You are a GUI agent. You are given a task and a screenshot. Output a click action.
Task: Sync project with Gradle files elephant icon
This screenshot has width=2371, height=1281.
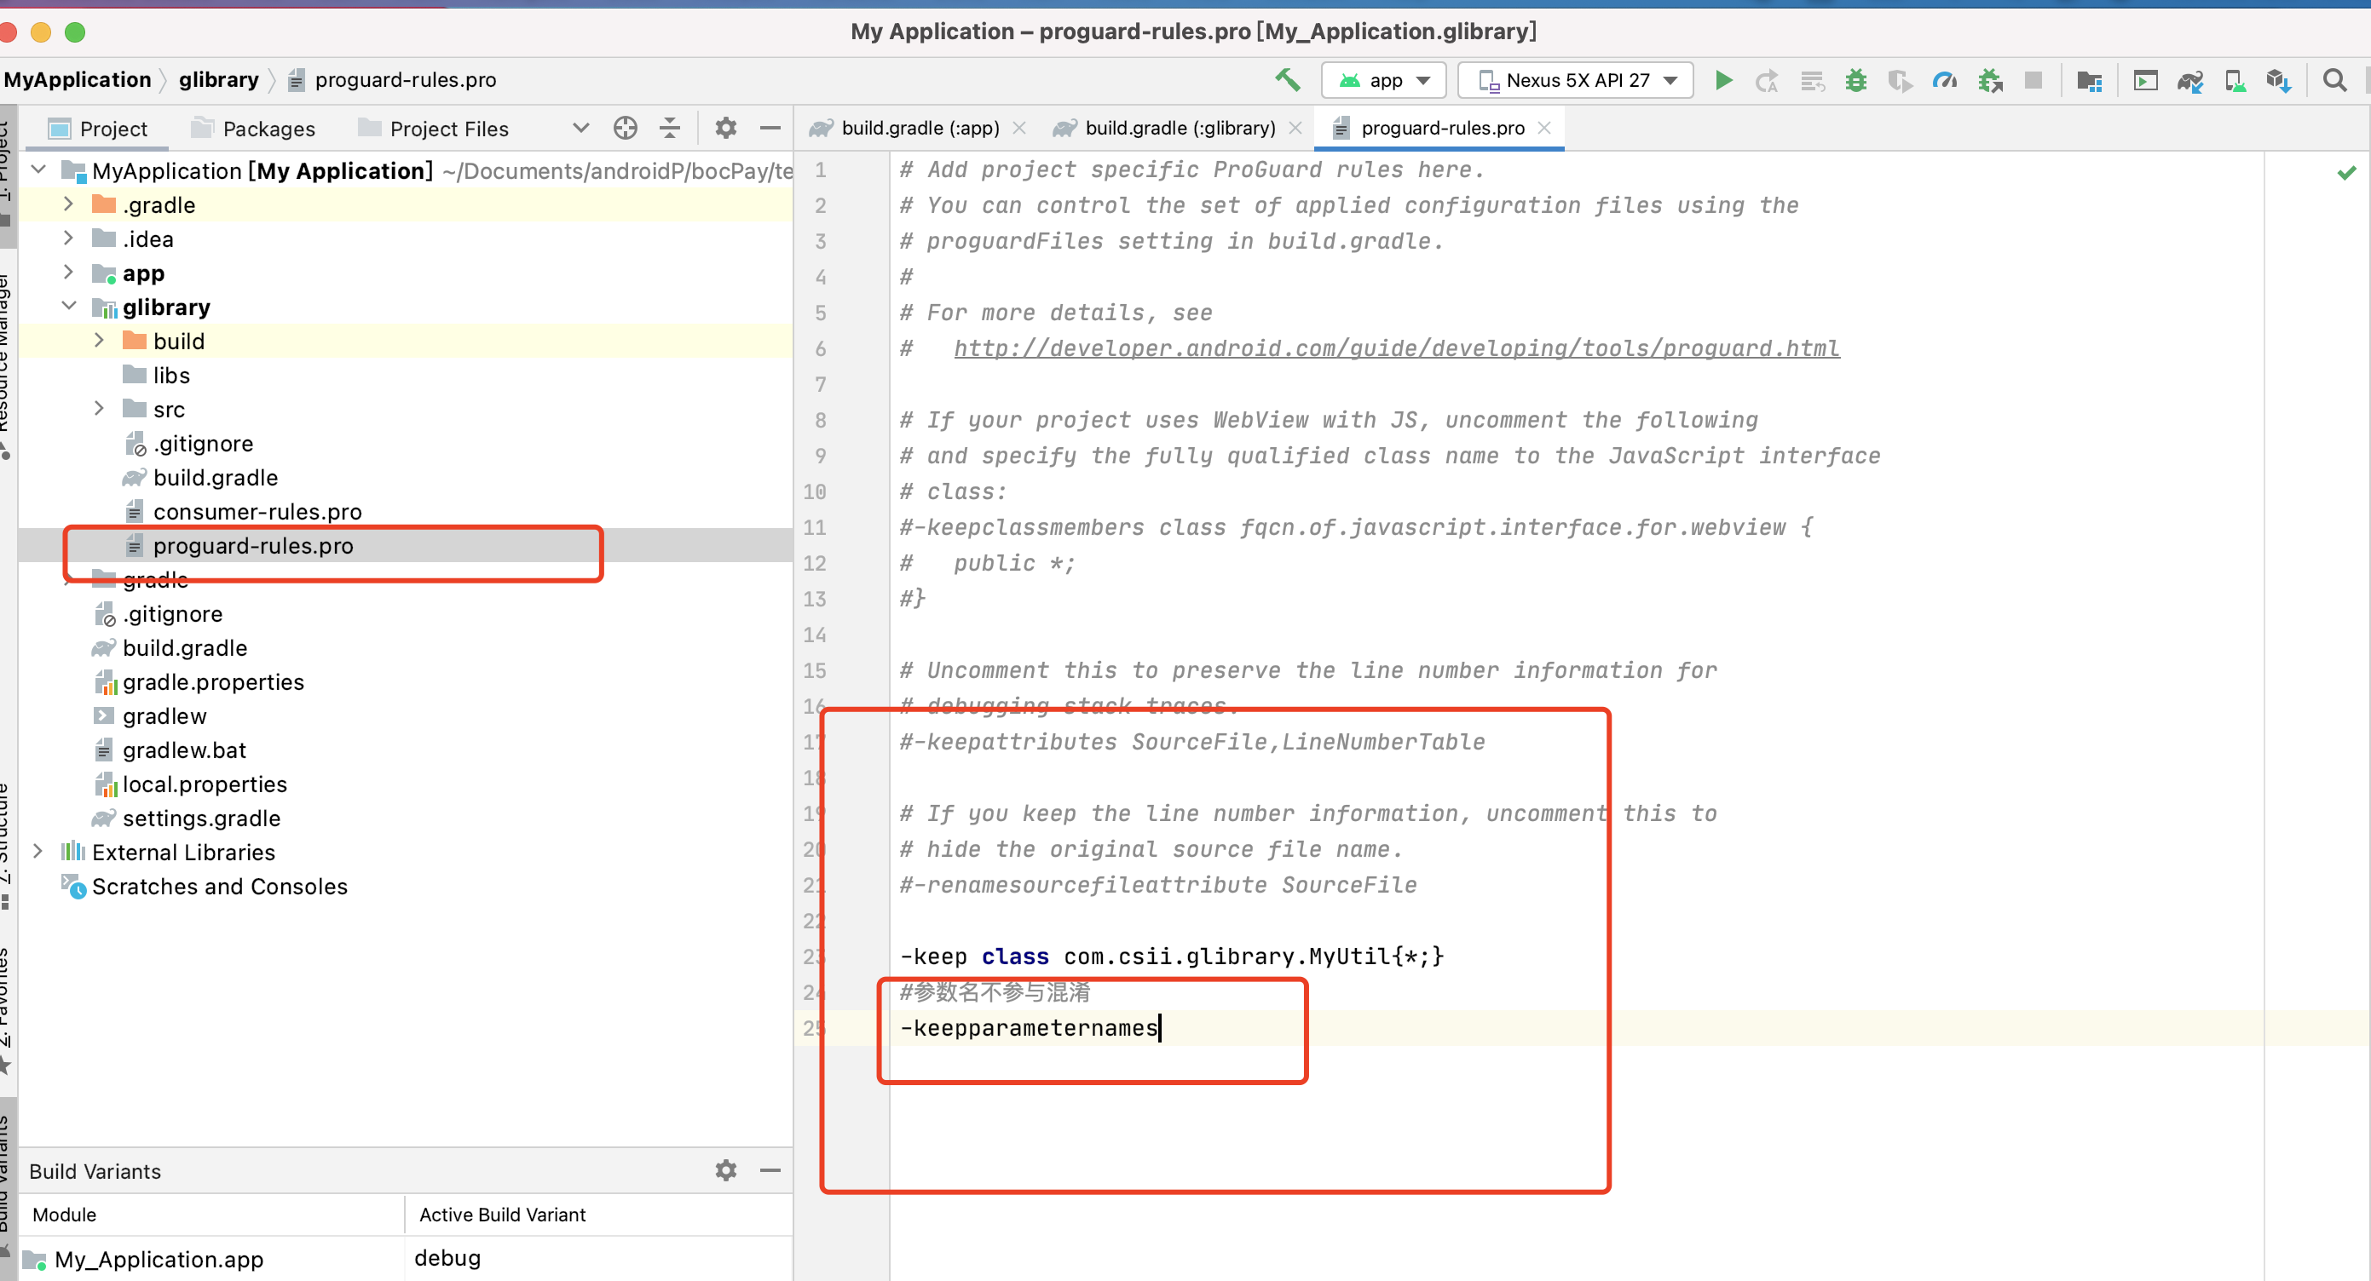point(2189,81)
